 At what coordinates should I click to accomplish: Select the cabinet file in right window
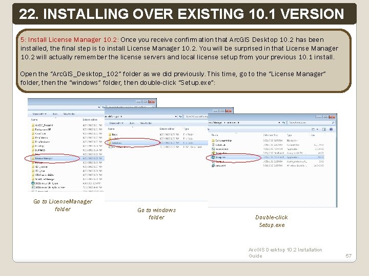coord(268,145)
